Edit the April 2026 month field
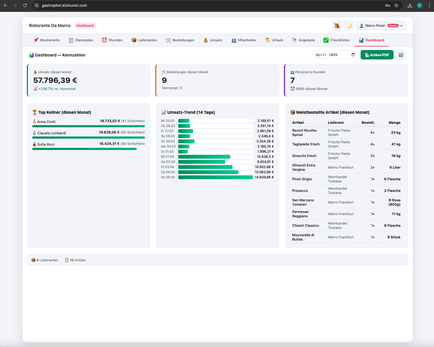This screenshot has width=434, height=347. point(335,55)
